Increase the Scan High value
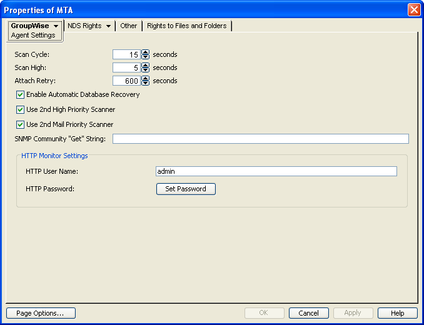424x325 pixels. click(x=146, y=65)
